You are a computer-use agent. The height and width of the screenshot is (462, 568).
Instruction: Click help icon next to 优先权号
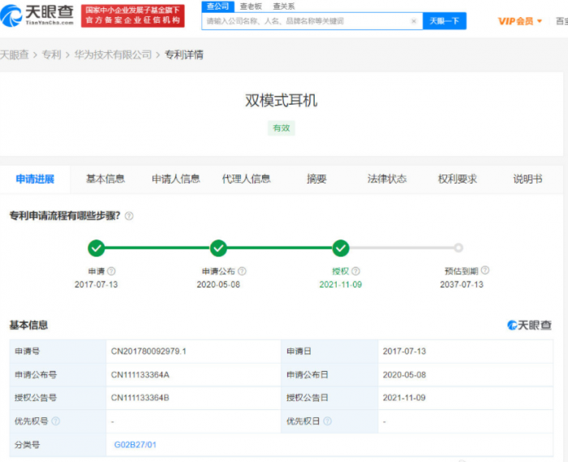pyautogui.click(x=56, y=421)
